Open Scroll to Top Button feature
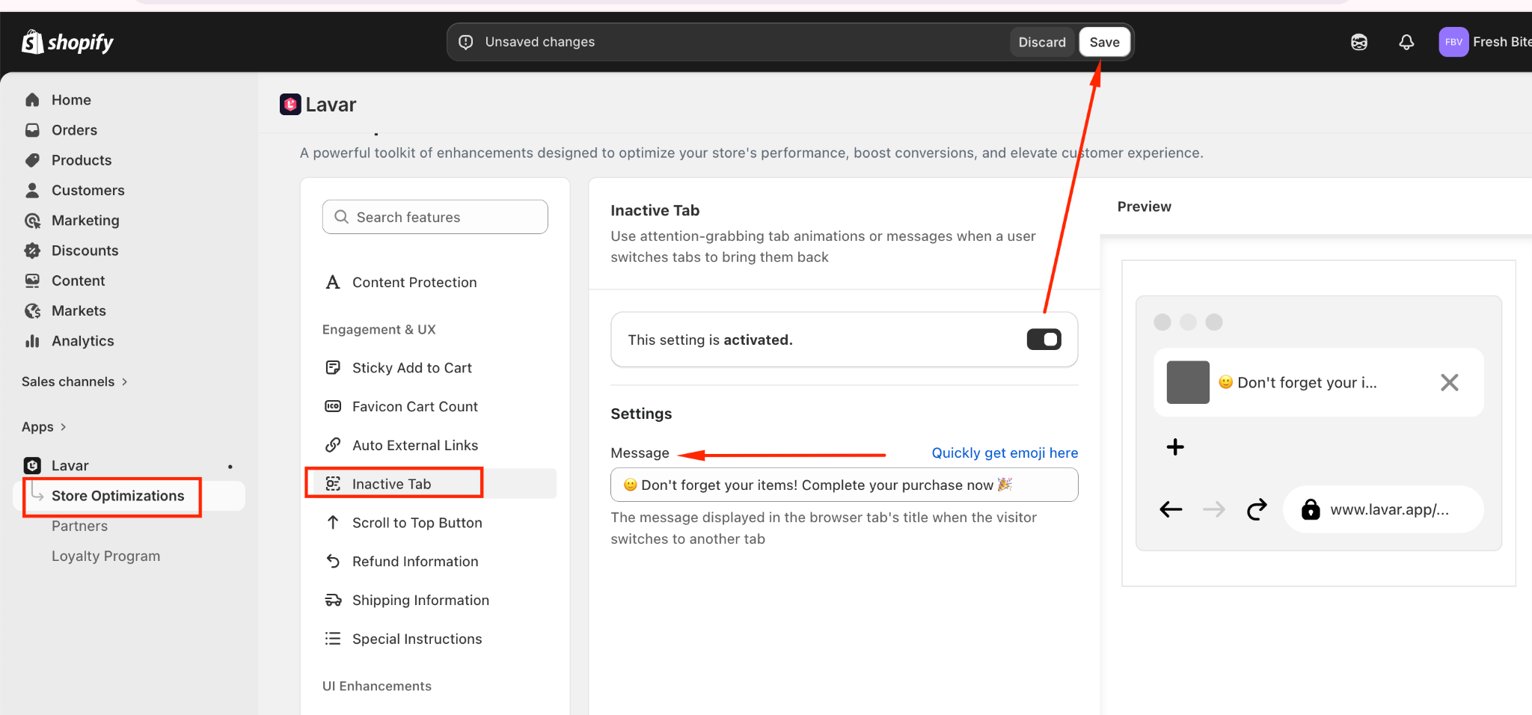This screenshot has width=1532, height=715. click(x=417, y=522)
